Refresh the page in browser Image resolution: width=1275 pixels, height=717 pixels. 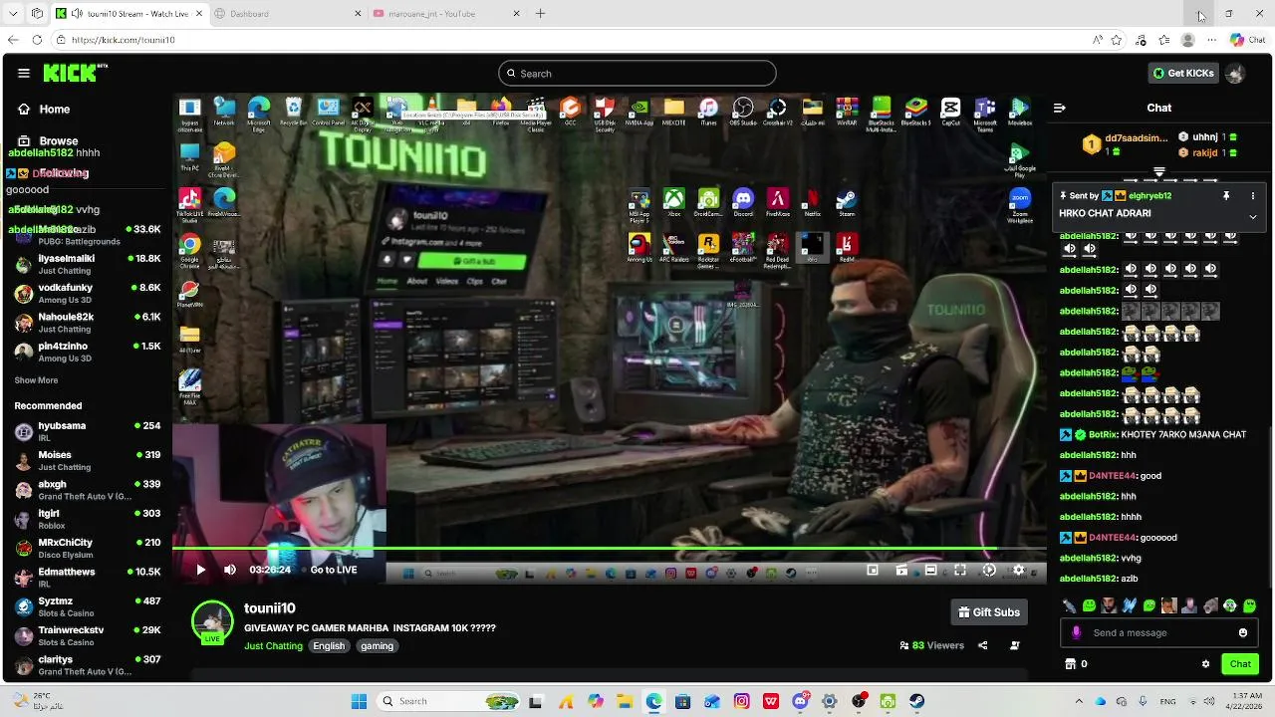pos(37,40)
